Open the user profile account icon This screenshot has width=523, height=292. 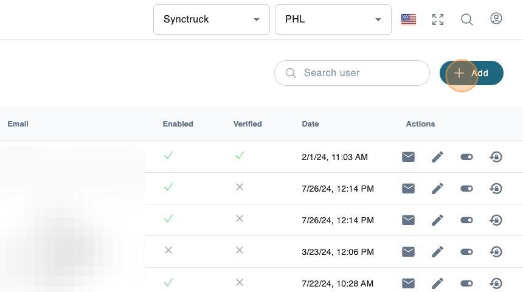496,19
